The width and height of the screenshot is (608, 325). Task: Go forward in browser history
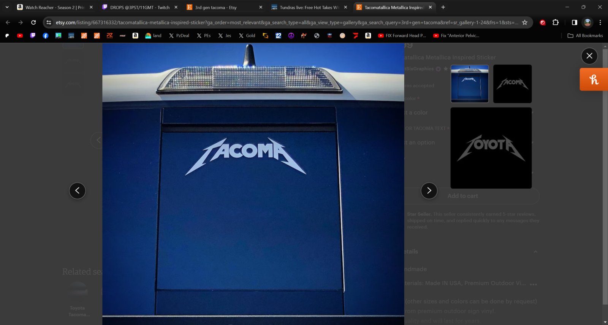click(x=21, y=22)
